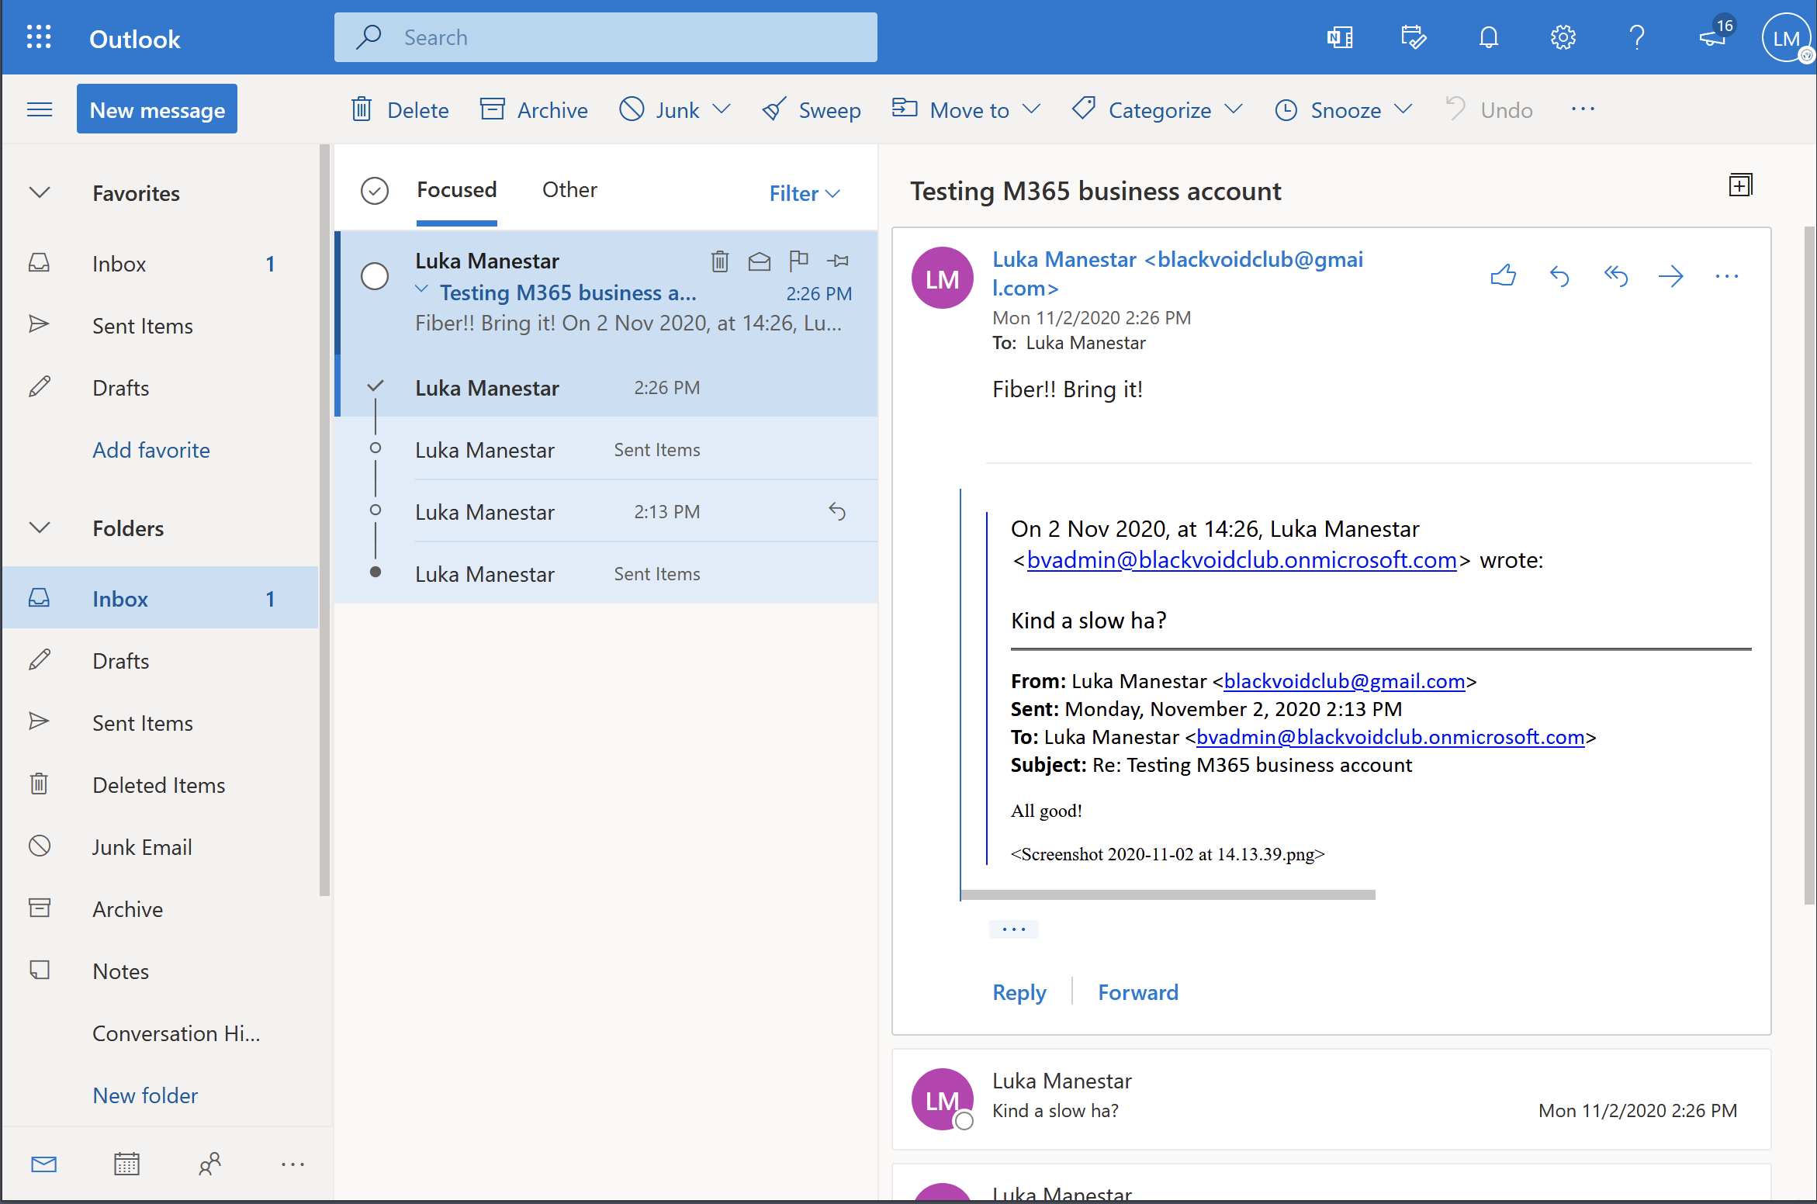Click the Search input field
This screenshot has height=1204, width=1817.
[x=606, y=37]
